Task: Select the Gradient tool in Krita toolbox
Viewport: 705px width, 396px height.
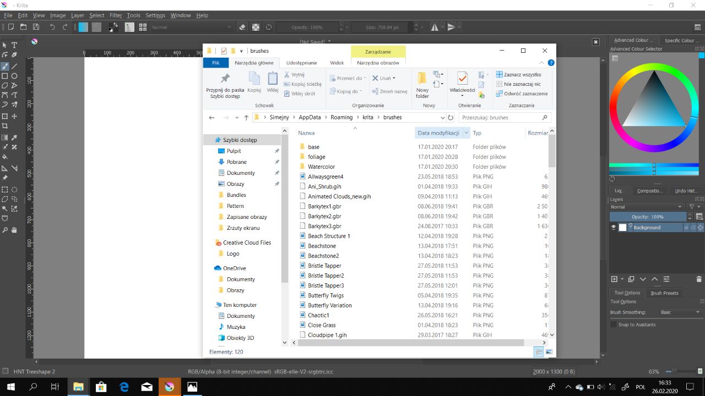Action: pos(5,137)
